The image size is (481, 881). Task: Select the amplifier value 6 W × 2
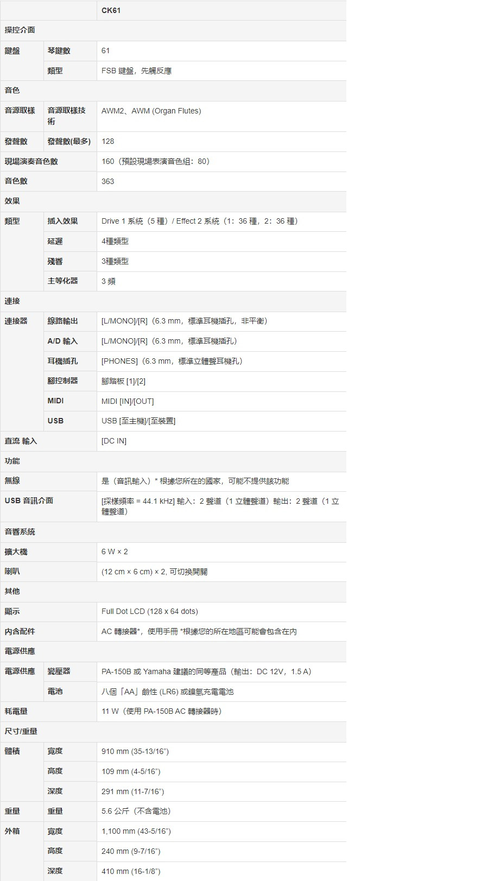[115, 552]
